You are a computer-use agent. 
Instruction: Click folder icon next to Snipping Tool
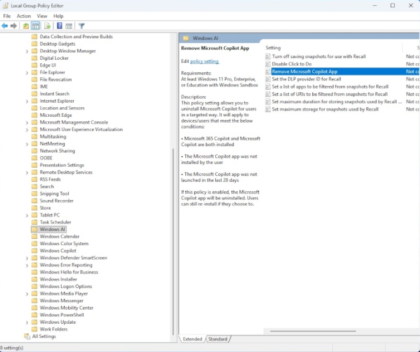pos(34,194)
